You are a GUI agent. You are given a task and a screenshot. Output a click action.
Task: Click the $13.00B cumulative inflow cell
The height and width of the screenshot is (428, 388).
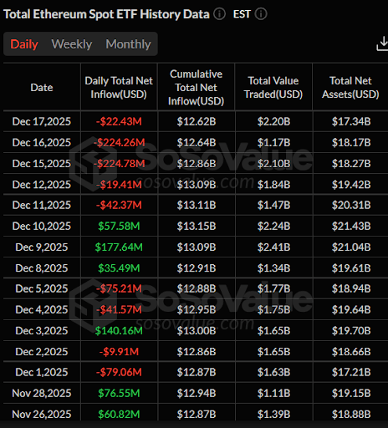pos(197,331)
